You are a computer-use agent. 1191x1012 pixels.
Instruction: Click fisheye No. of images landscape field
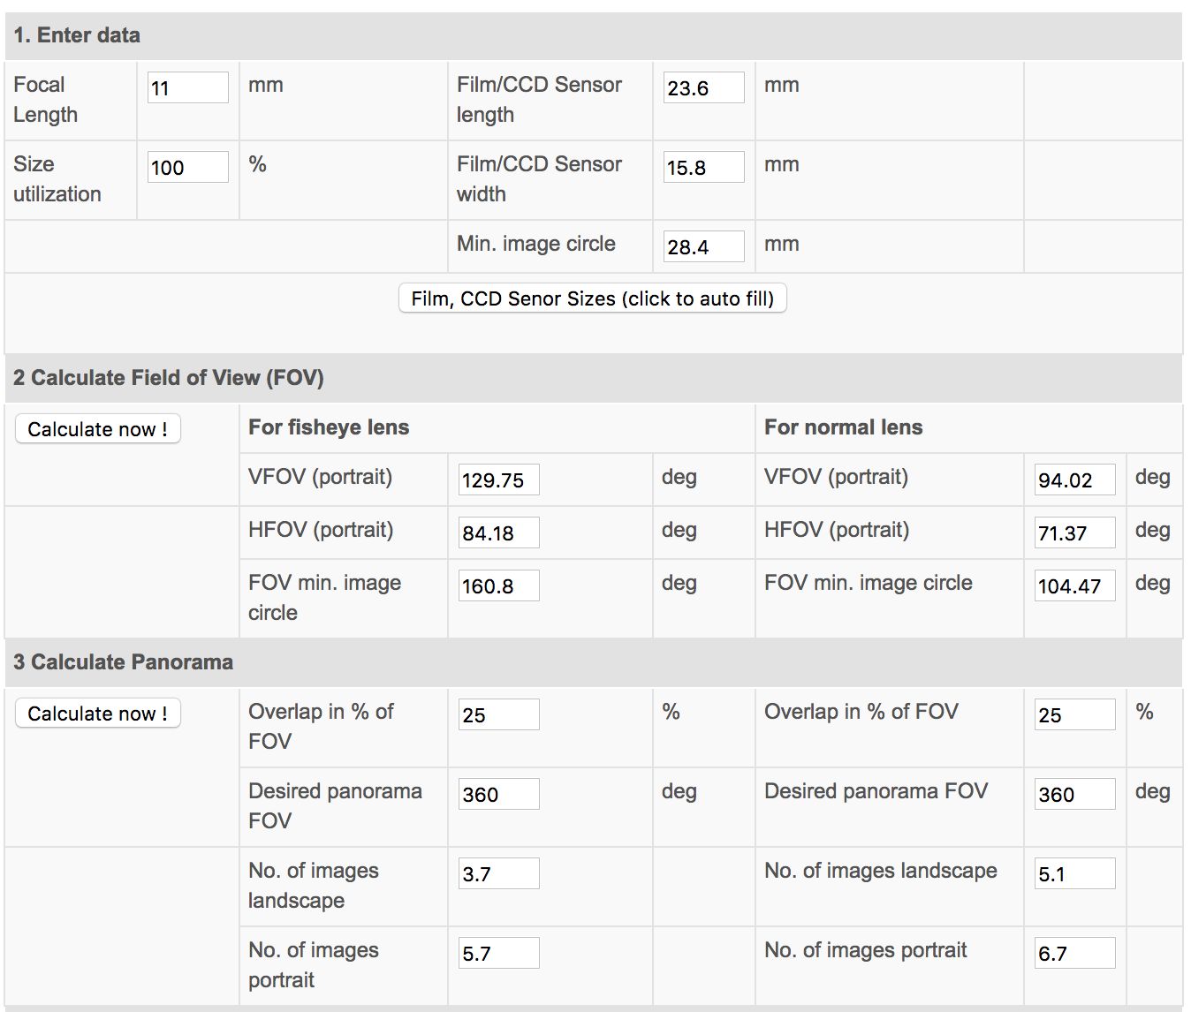pos(499,873)
